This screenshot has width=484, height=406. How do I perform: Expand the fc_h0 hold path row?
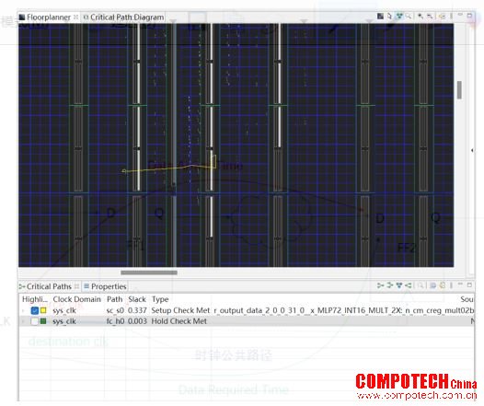pyautogui.click(x=23, y=321)
